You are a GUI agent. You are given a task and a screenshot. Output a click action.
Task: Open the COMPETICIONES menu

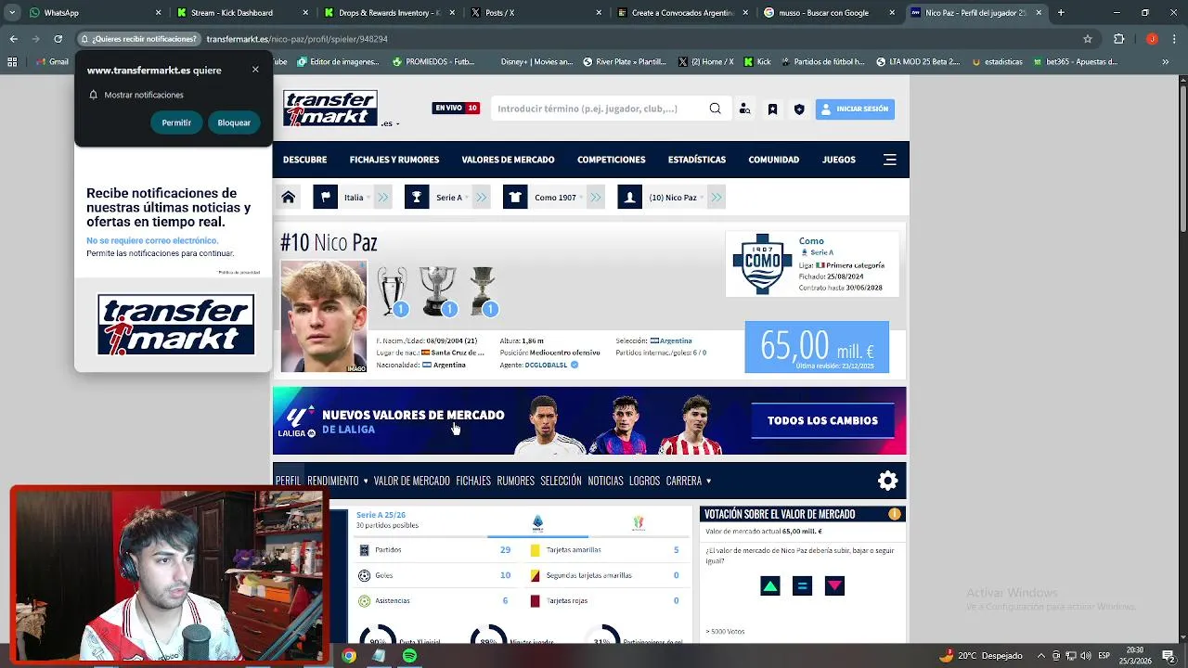click(x=612, y=160)
